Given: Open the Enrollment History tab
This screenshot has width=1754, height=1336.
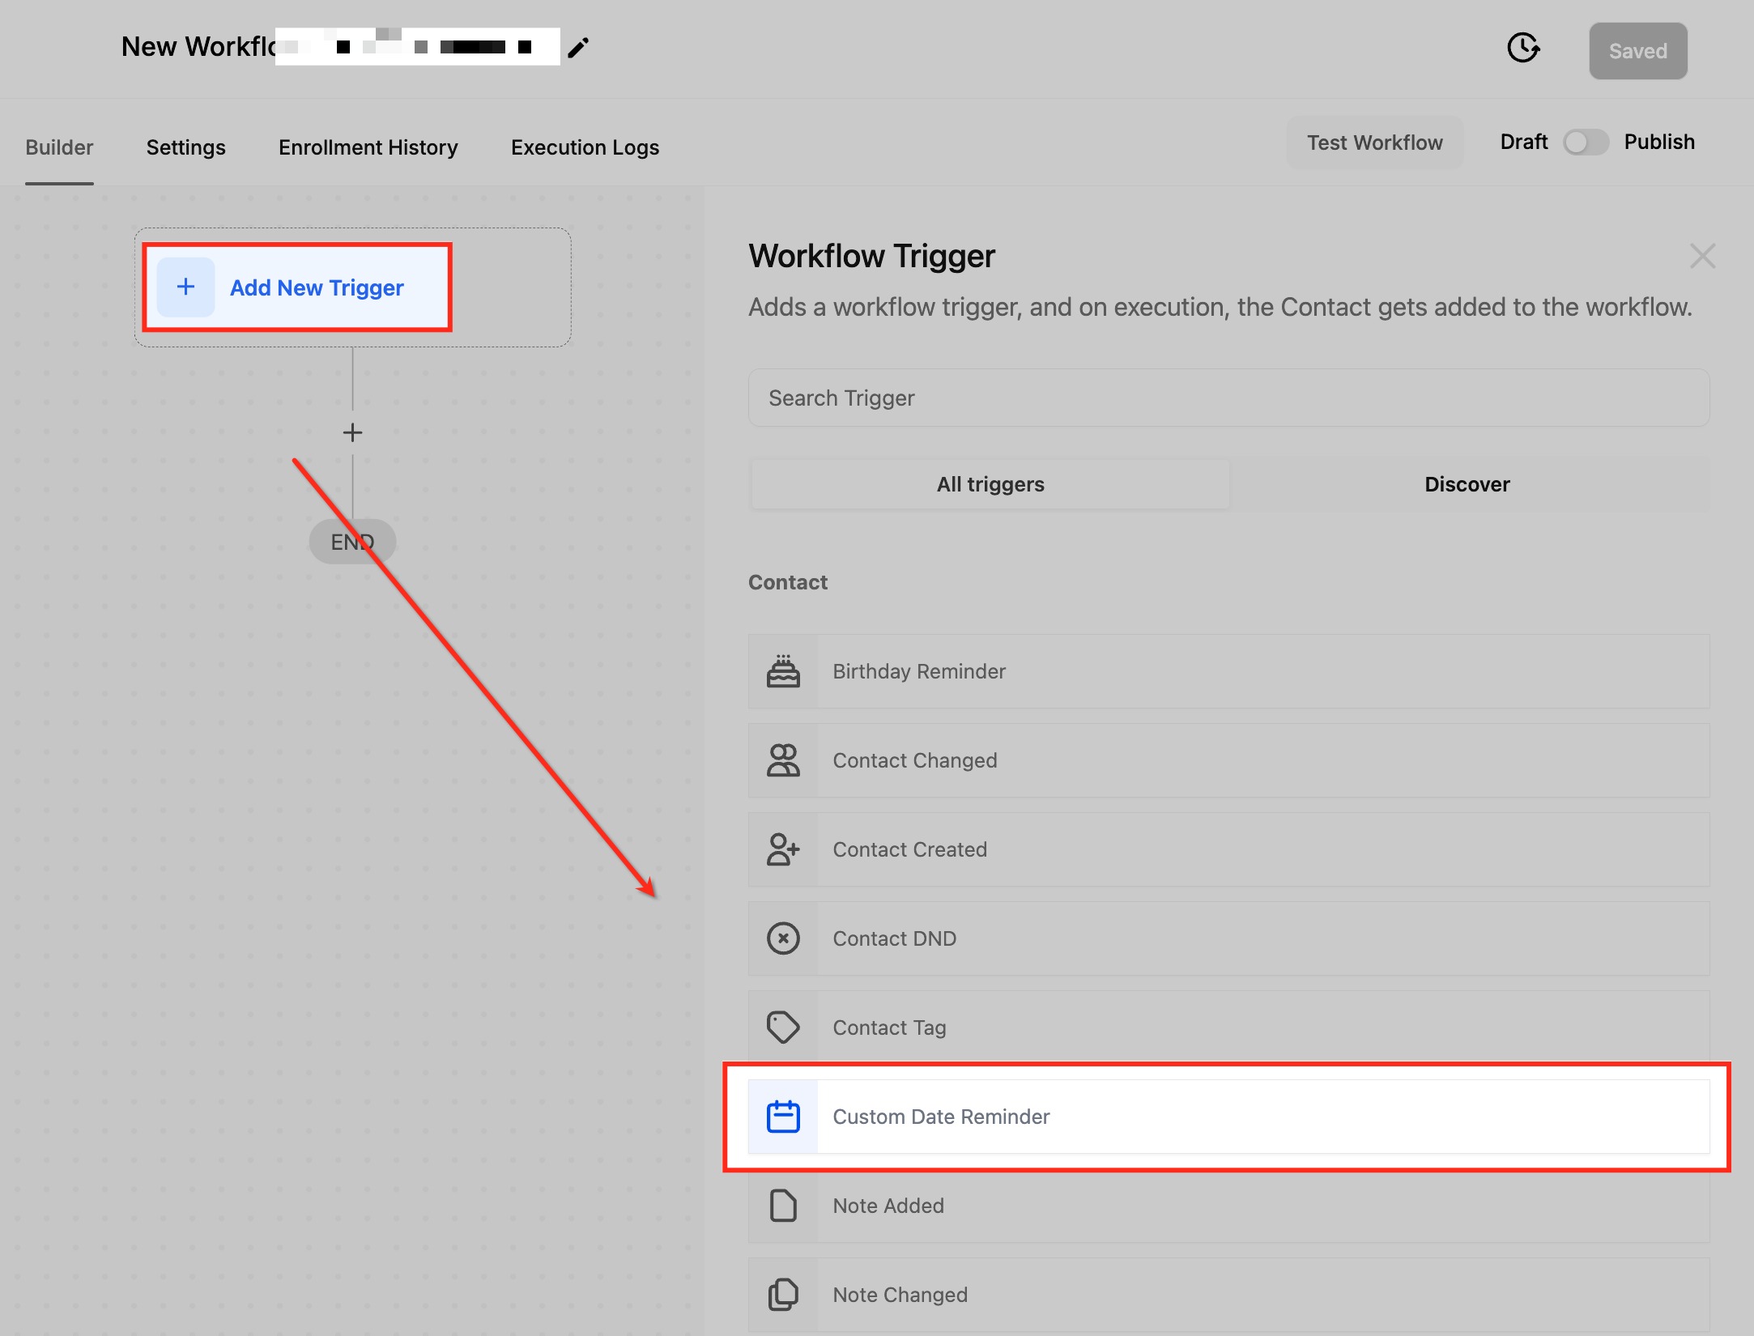Looking at the screenshot, I should pos(368,147).
